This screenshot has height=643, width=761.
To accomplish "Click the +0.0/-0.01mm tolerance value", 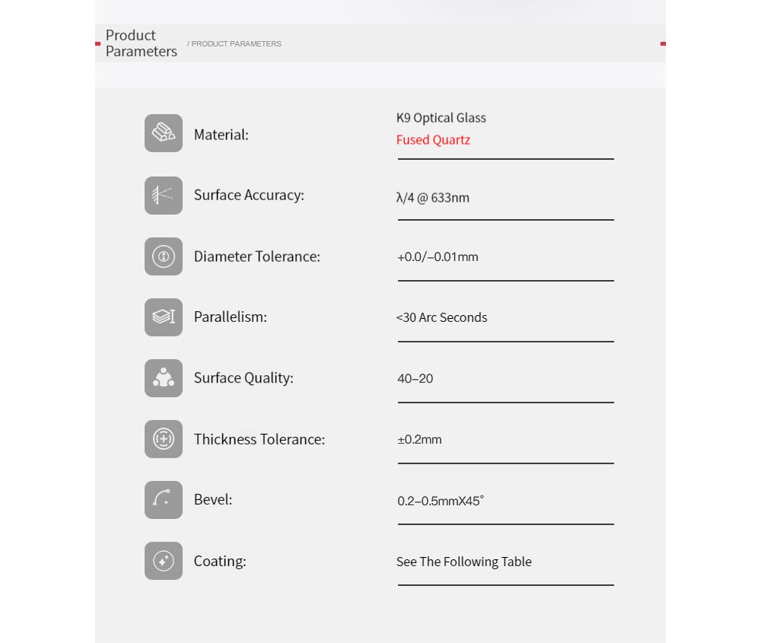I will click(438, 256).
